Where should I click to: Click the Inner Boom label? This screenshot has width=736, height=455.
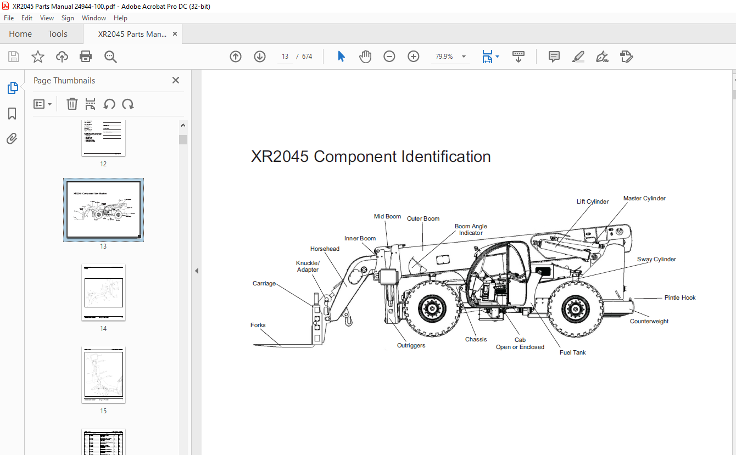(x=360, y=238)
